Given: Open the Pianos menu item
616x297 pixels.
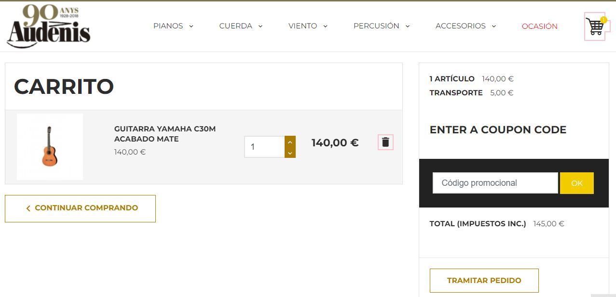Looking at the screenshot, I should pos(168,26).
